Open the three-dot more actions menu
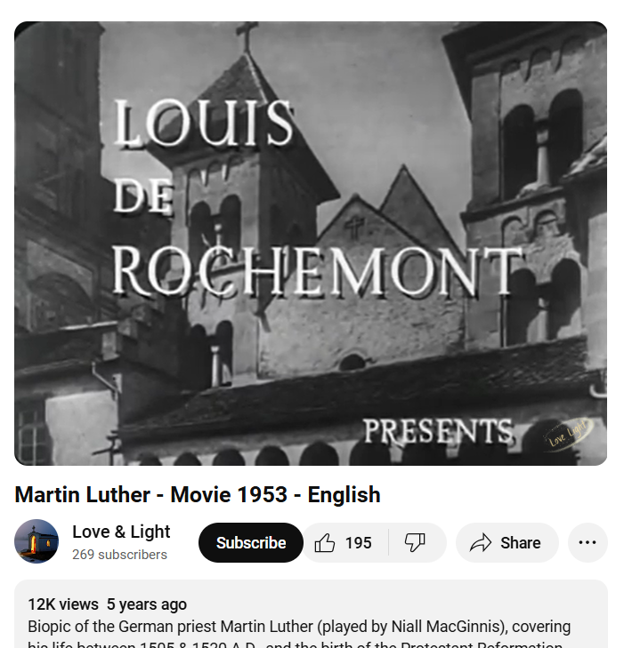The height and width of the screenshot is (648, 624). (x=588, y=542)
